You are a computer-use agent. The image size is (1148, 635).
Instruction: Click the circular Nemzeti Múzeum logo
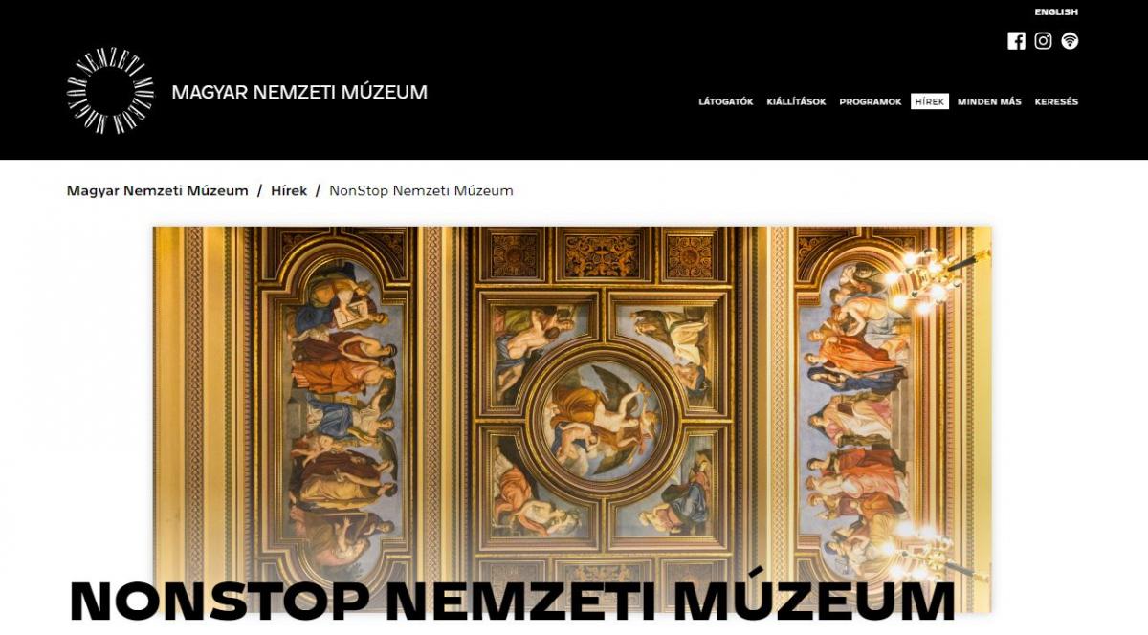click(110, 92)
